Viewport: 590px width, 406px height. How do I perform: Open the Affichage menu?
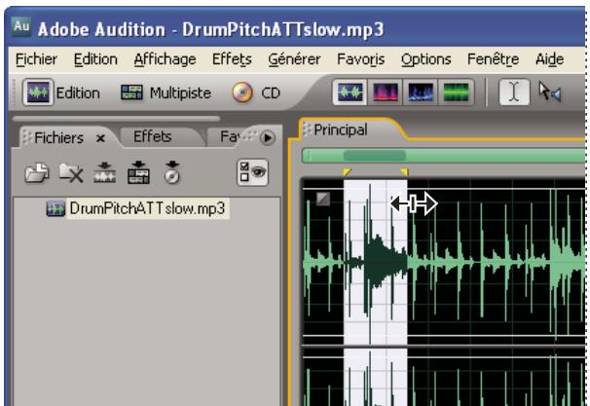165,59
